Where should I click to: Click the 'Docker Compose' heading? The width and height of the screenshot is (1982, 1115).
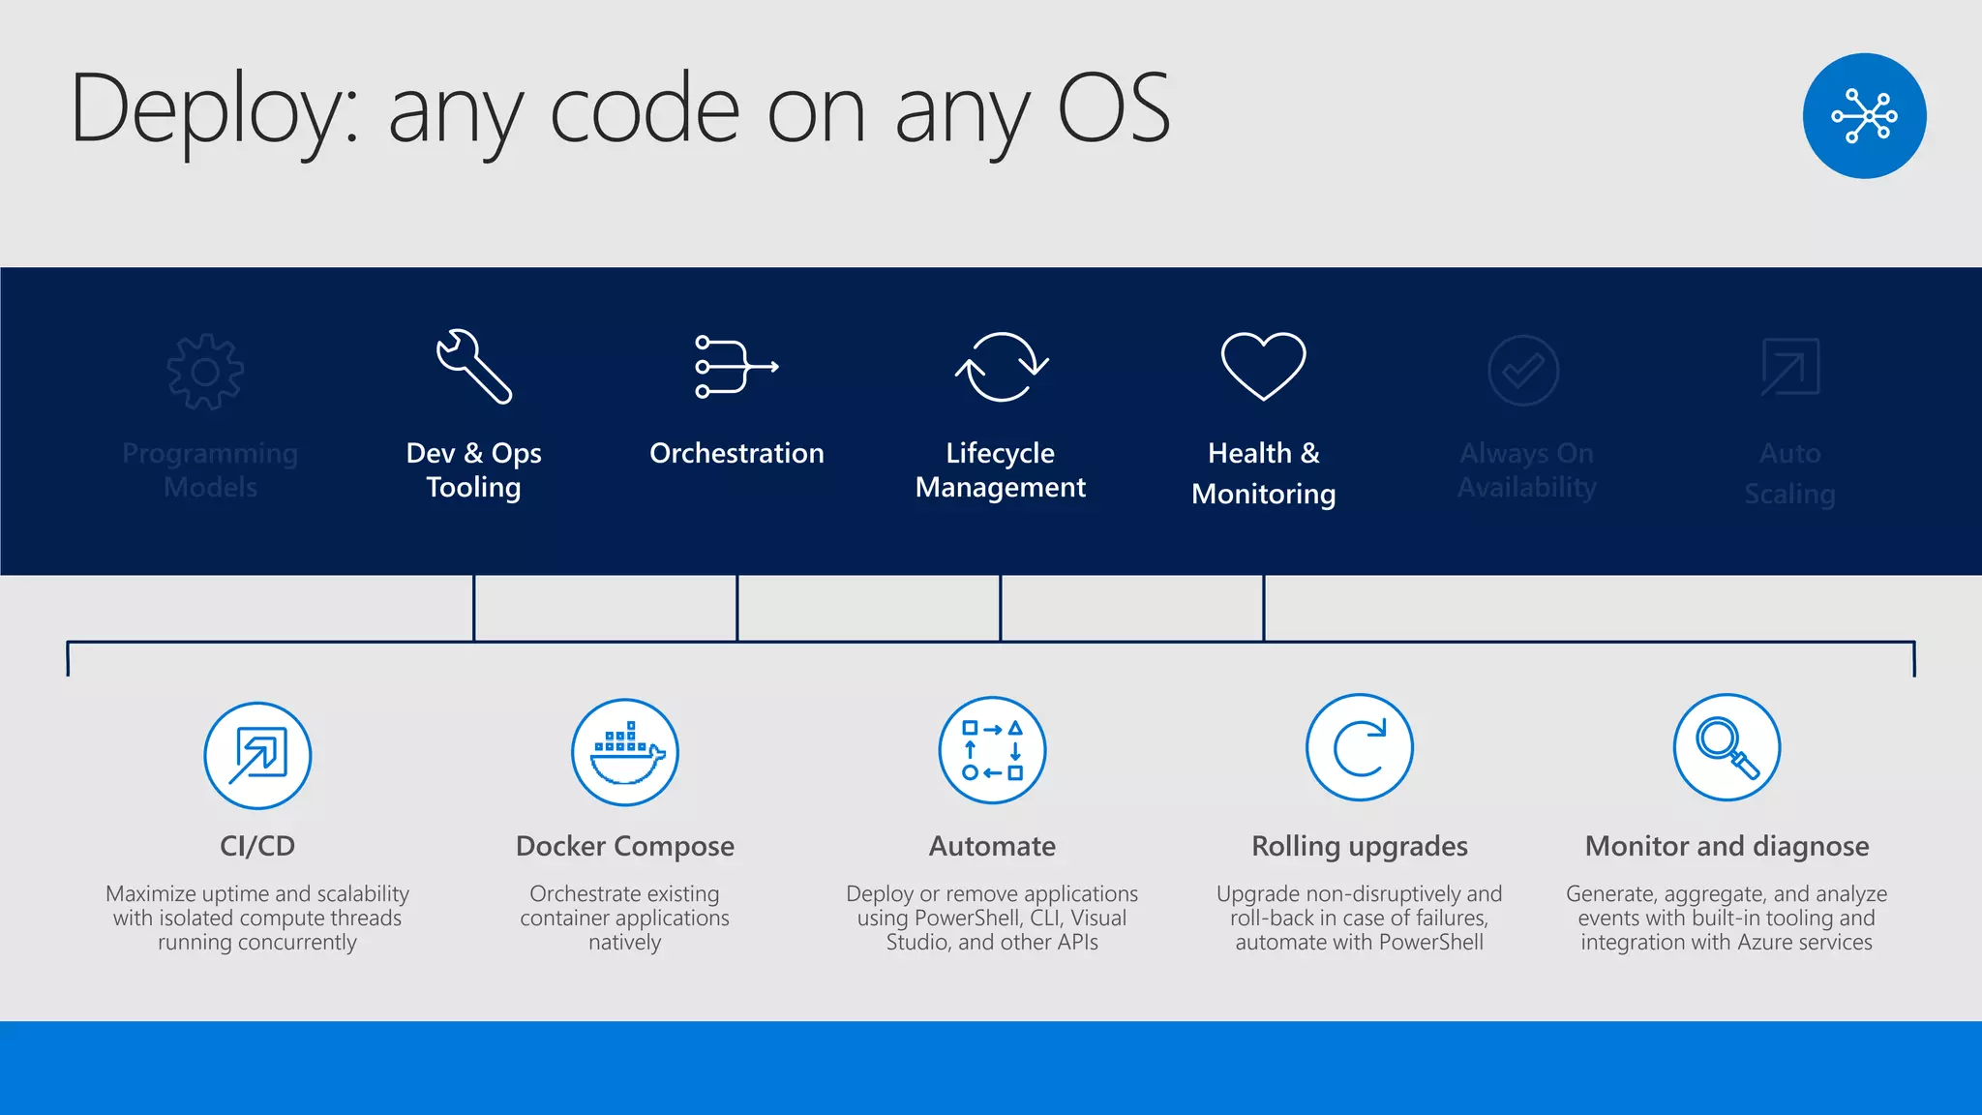625,847
